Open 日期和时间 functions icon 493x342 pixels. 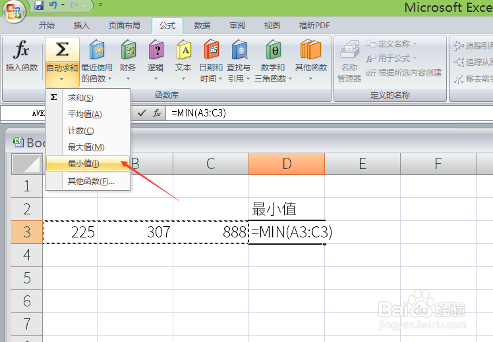(x=212, y=49)
